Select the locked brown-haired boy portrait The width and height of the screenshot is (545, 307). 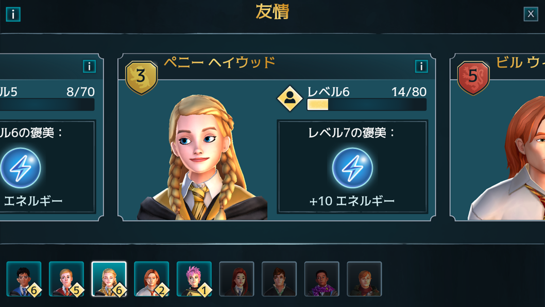click(x=279, y=279)
